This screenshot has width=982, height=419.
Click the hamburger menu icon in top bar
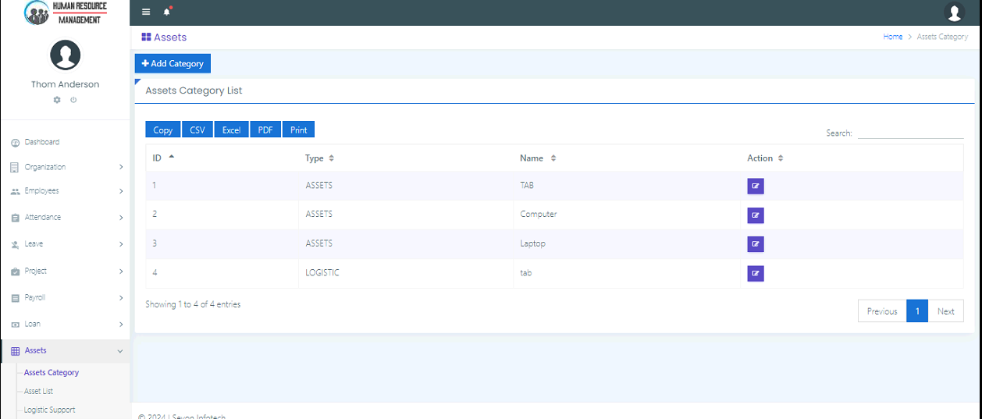[x=146, y=12]
